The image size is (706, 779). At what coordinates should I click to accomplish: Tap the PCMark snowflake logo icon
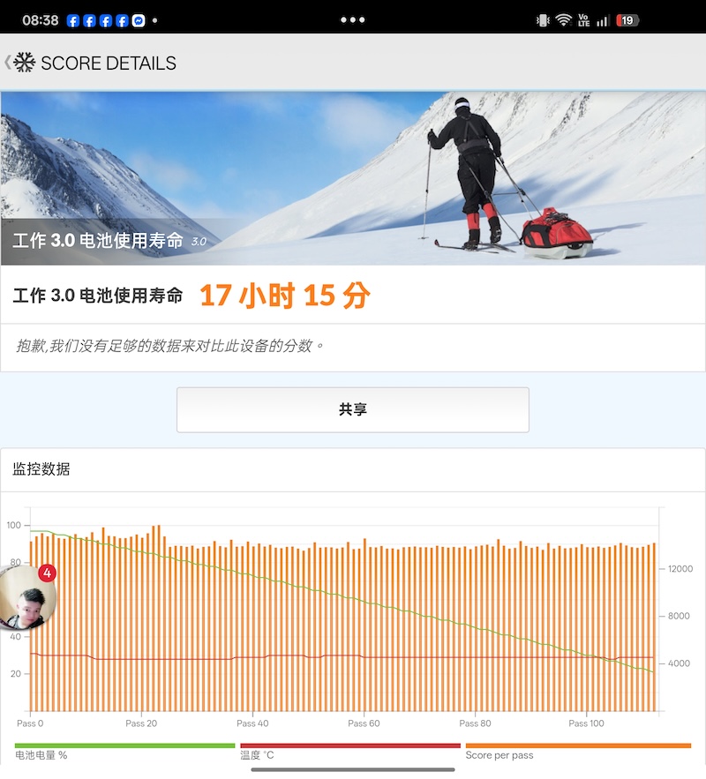[25, 63]
